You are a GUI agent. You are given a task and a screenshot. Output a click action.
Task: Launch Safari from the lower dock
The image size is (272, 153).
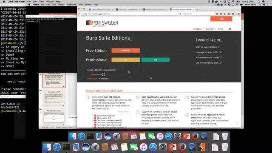(x=57, y=147)
